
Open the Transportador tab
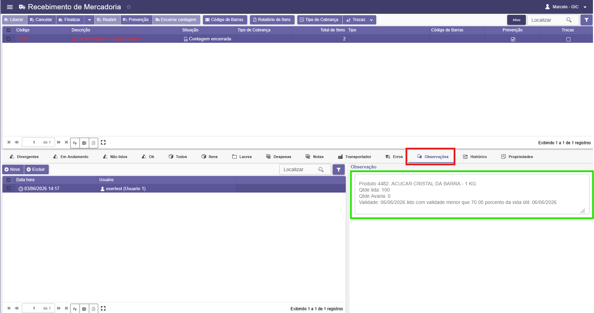[x=354, y=157]
